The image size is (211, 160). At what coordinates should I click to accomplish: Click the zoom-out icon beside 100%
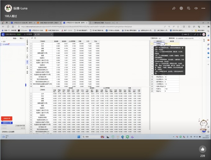pyautogui.click(x=182, y=34)
